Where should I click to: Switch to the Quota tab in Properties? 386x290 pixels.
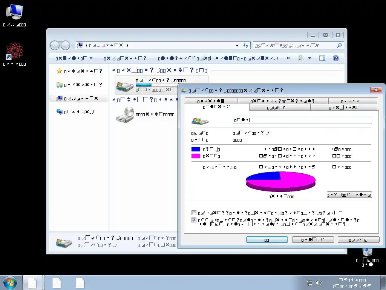click(x=353, y=101)
